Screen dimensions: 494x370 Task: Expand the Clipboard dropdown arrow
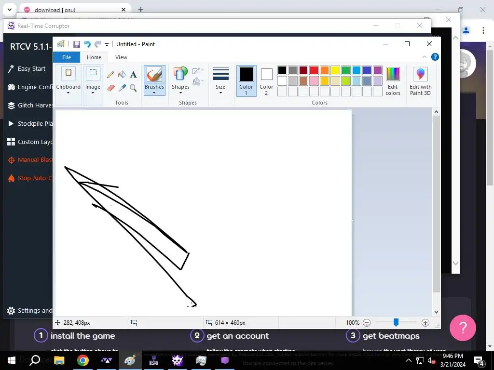[69, 92]
